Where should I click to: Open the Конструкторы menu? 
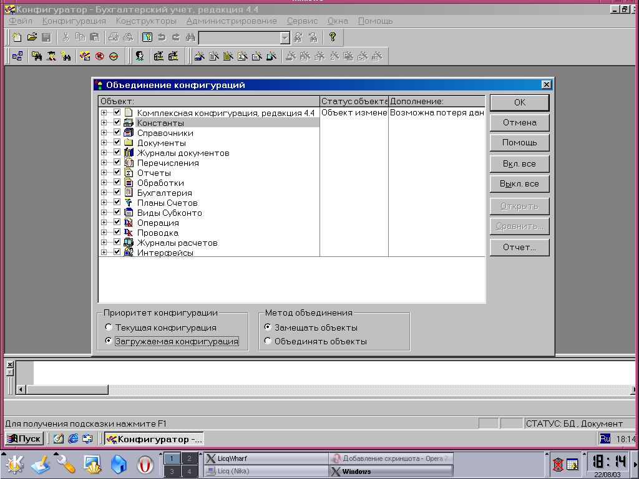(146, 21)
